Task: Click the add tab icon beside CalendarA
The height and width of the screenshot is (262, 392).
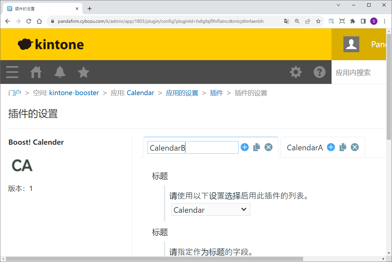Action: click(331, 147)
